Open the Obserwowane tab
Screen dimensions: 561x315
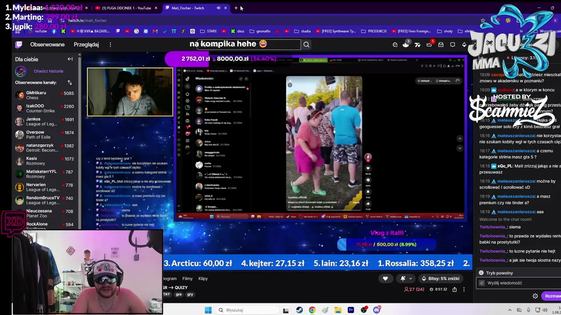[x=47, y=44]
